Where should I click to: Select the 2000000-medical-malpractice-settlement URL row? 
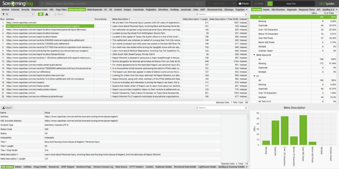[124, 40]
